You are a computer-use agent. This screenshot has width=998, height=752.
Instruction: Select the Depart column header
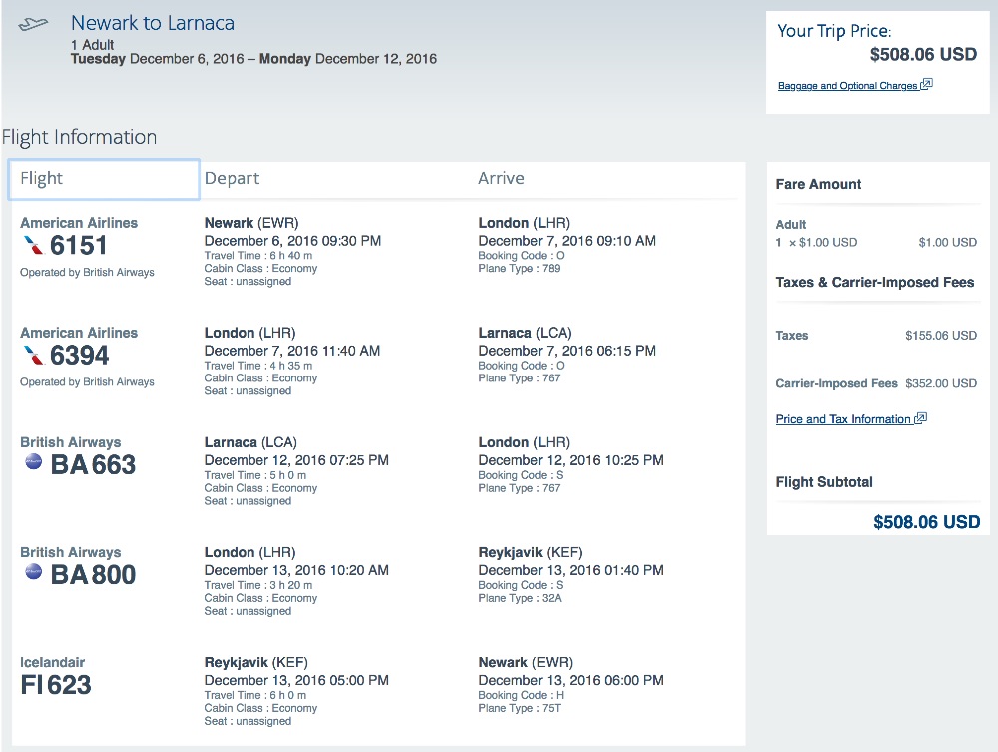point(232,178)
